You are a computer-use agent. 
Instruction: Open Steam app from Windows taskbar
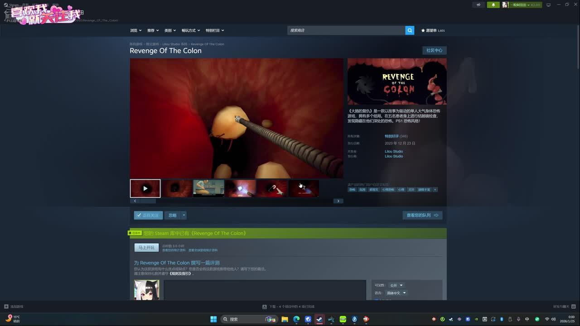click(x=319, y=319)
